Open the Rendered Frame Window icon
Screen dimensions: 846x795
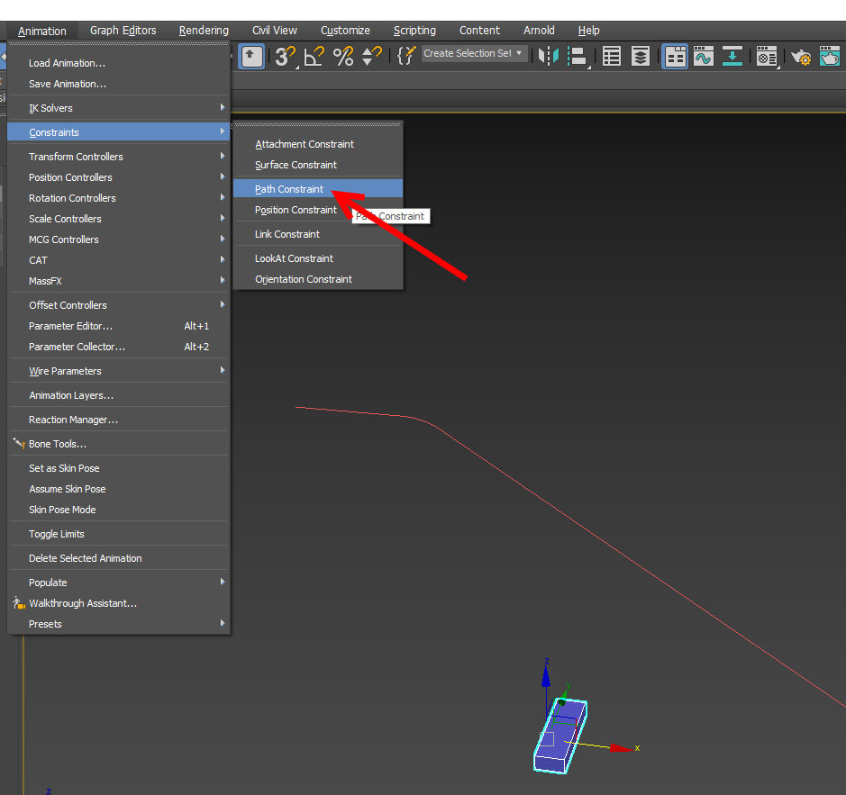(830, 56)
